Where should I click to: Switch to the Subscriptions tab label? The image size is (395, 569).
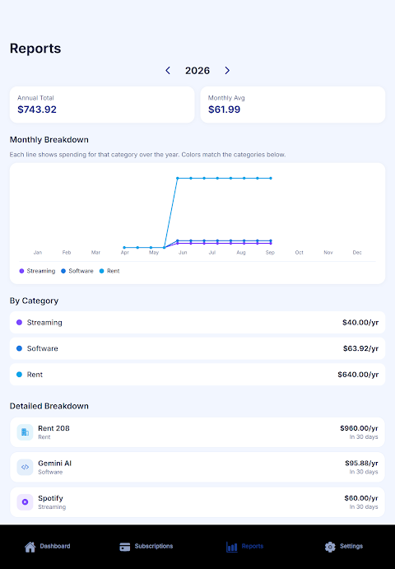coord(154,546)
